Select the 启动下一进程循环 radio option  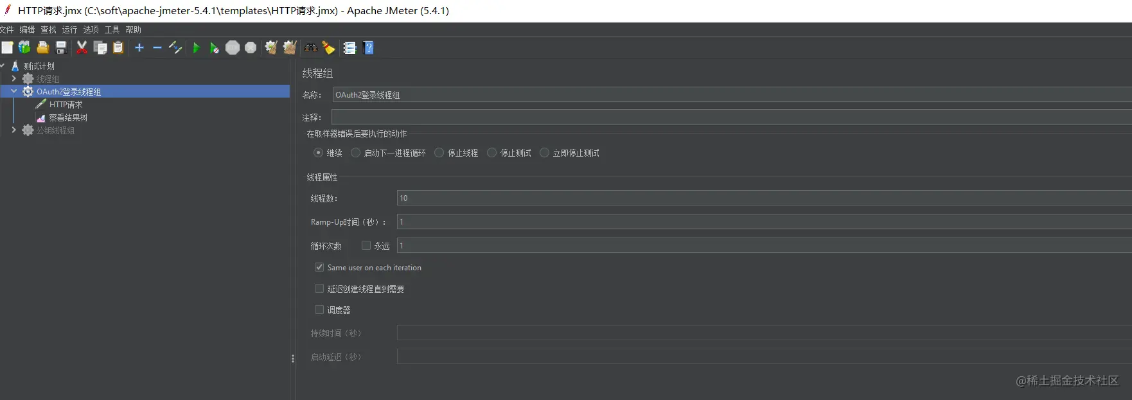[355, 153]
